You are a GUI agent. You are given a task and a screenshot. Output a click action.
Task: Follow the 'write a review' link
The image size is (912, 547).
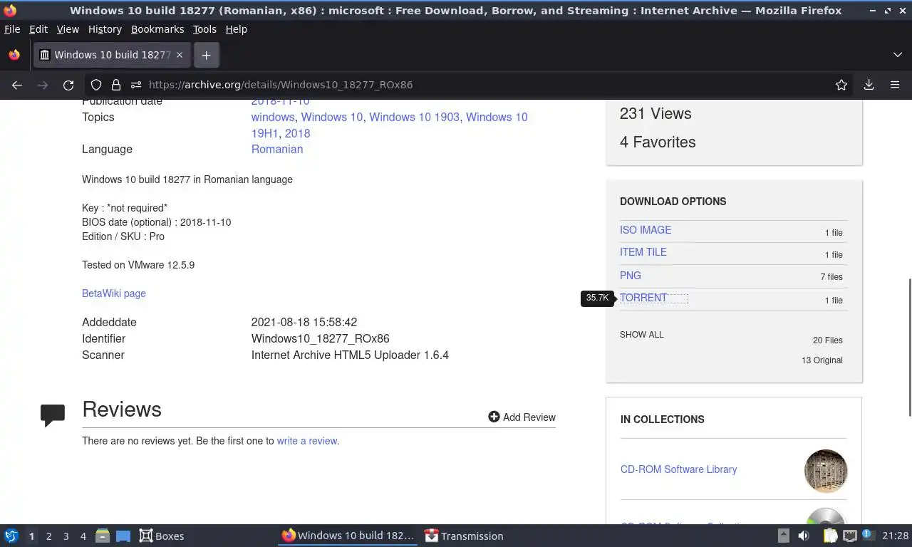[x=307, y=441]
